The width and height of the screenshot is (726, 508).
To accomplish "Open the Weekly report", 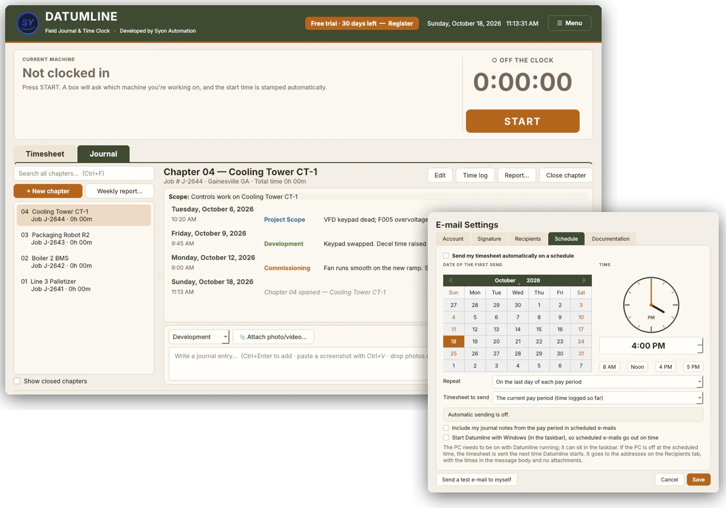I will click(119, 191).
